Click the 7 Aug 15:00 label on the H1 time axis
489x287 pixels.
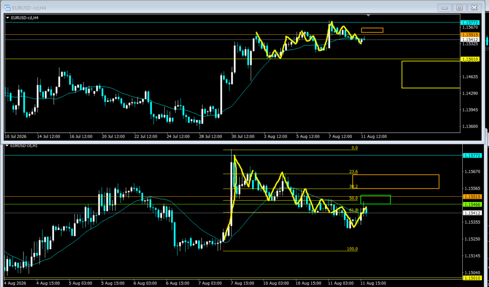tap(242, 283)
